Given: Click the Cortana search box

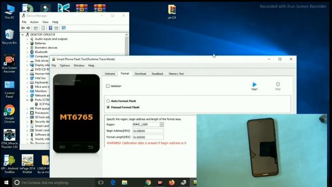Looking at the screenshot, I should coord(53,182).
